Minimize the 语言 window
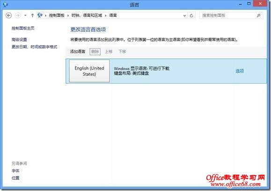This screenshot has height=191, width=271. 241,4
